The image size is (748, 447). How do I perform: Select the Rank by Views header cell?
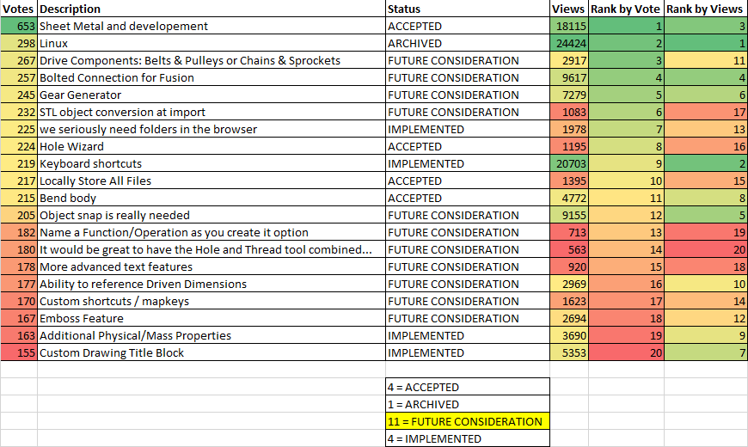[x=706, y=9]
